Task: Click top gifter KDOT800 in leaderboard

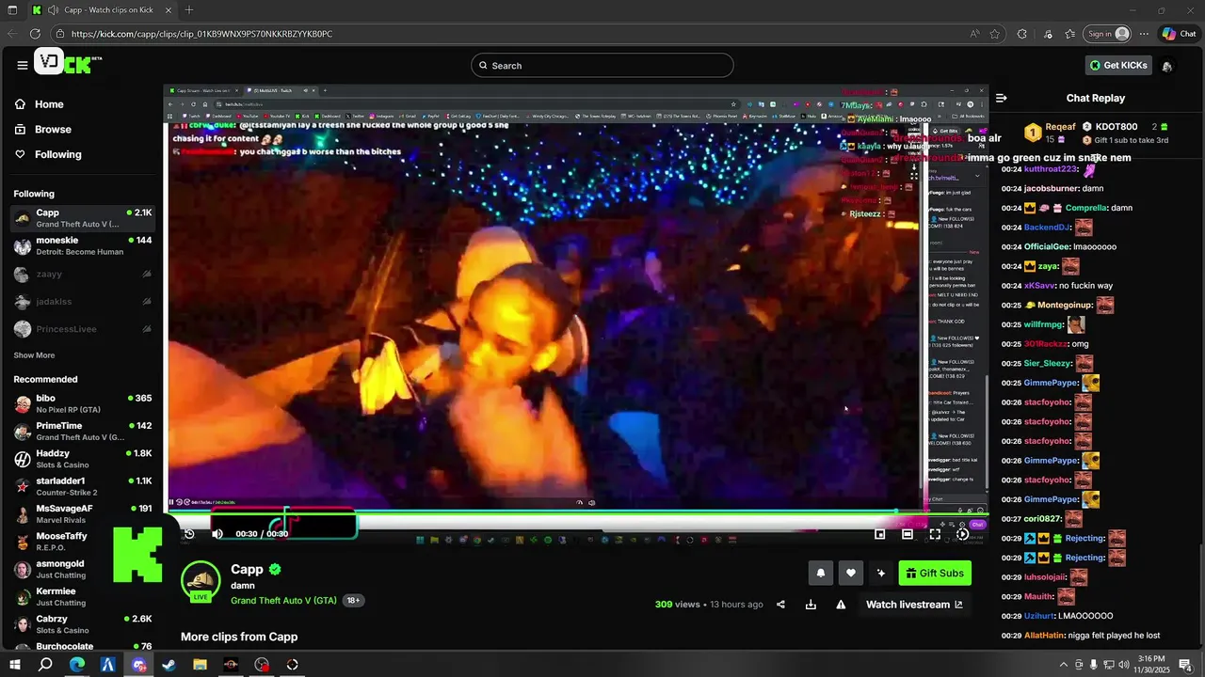Action: point(1117,126)
